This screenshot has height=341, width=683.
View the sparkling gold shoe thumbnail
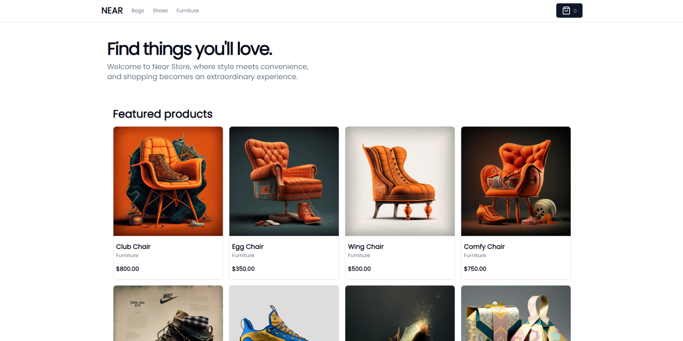click(x=400, y=313)
